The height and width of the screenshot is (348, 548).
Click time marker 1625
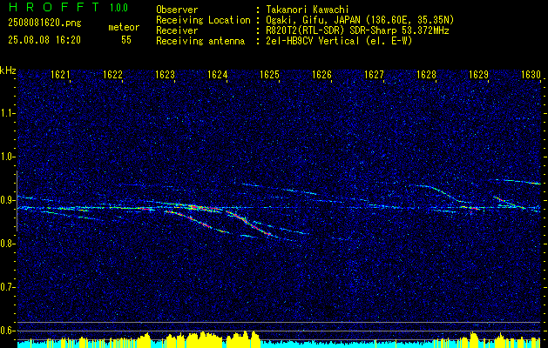[x=270, y=74]
